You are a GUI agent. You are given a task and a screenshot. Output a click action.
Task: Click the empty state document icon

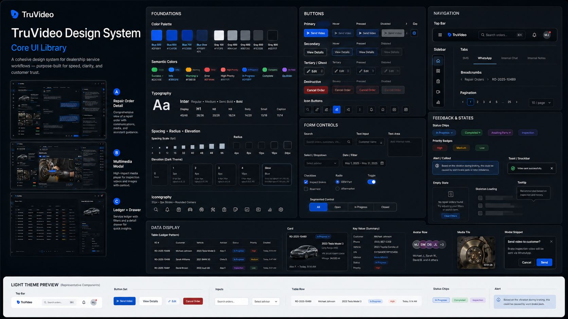coord(451,194)
